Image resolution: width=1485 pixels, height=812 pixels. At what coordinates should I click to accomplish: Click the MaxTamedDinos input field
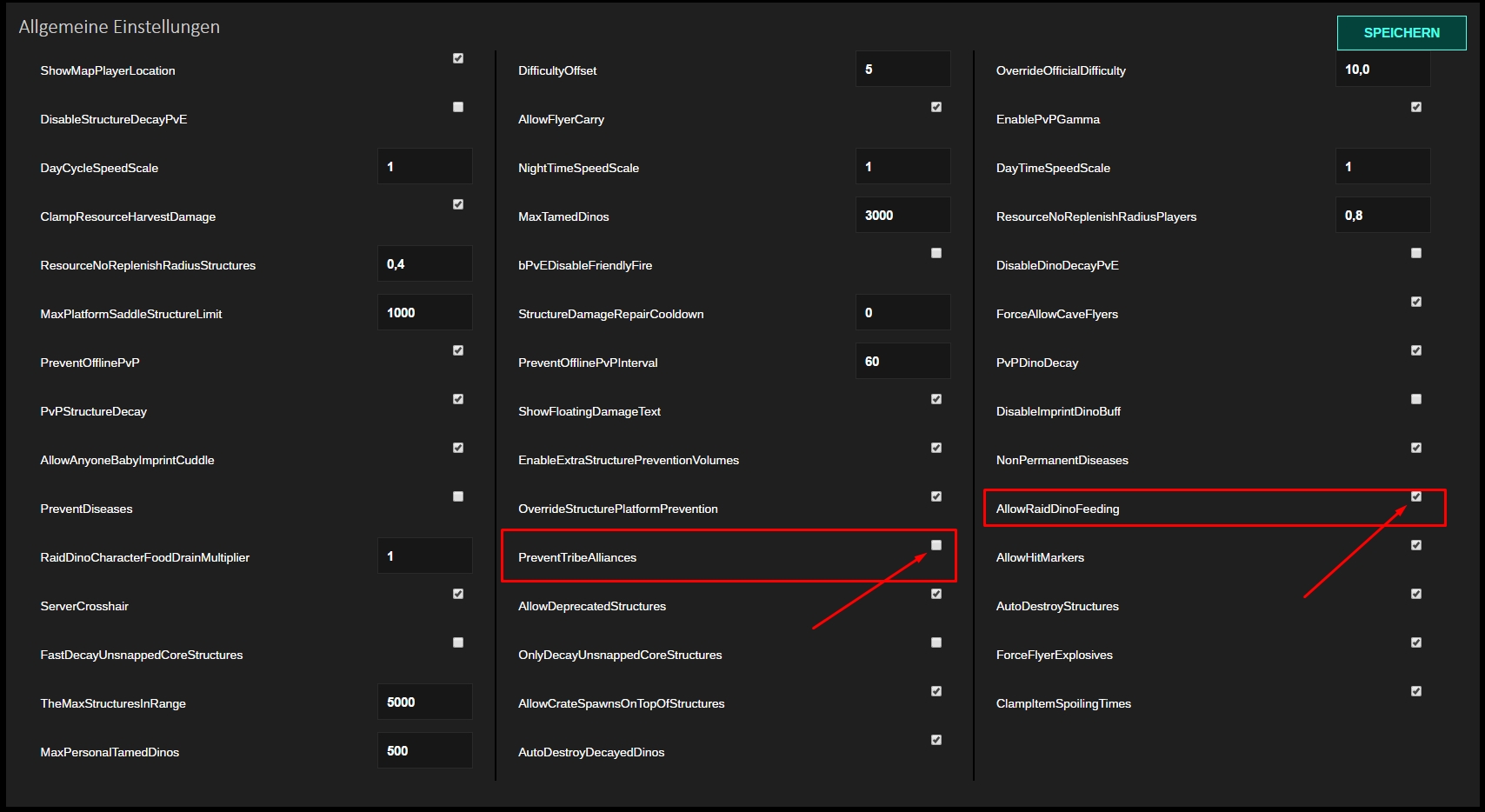click(x=903, y=215)
